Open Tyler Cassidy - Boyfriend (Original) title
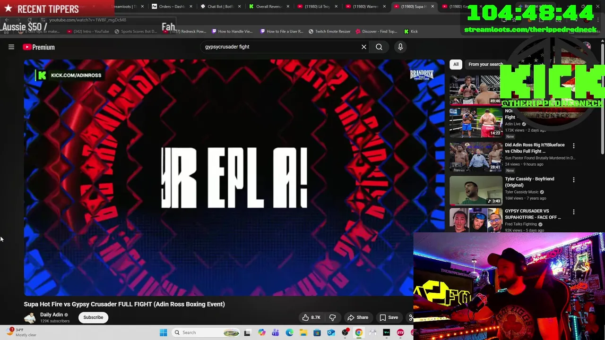Viewport: 605px width, 340px height. point(529,182)
